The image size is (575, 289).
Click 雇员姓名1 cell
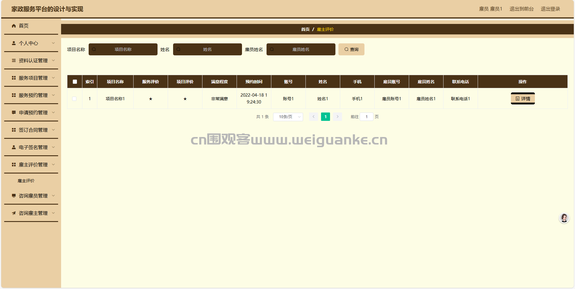(426, 99)
